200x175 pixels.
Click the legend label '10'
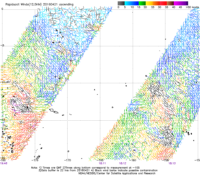click(x=132, y=7)
